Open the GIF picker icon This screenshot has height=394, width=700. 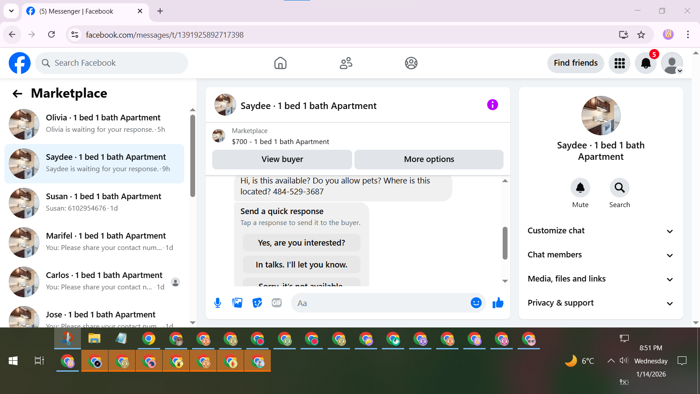[x=277, y=303]
